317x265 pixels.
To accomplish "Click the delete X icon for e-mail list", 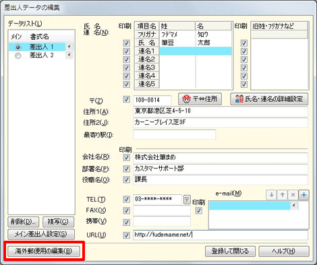I will click(293, 195).
